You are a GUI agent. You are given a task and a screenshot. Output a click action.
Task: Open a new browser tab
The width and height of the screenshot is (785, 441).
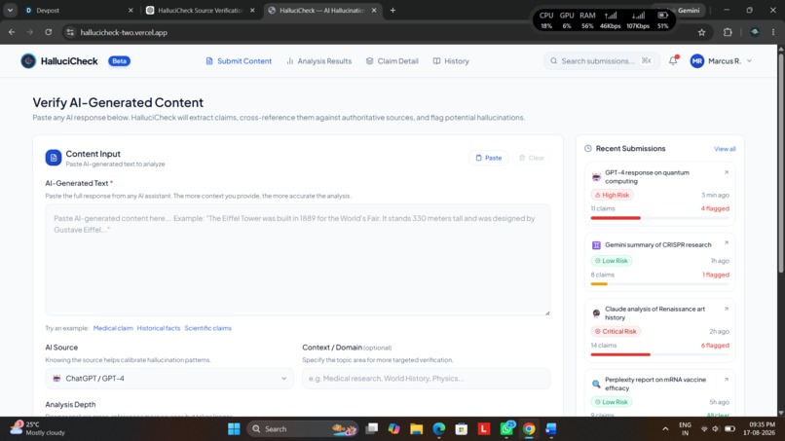pos(393,10)
